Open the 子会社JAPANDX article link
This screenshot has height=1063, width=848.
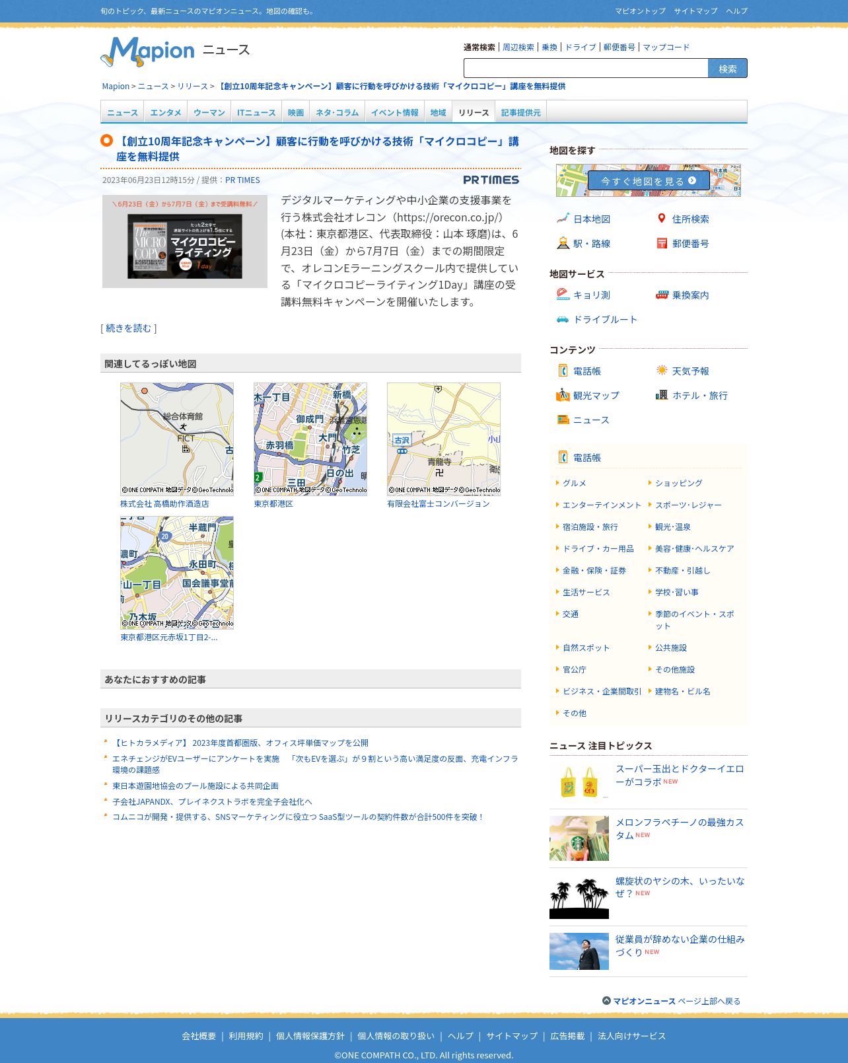pos(212,801)
